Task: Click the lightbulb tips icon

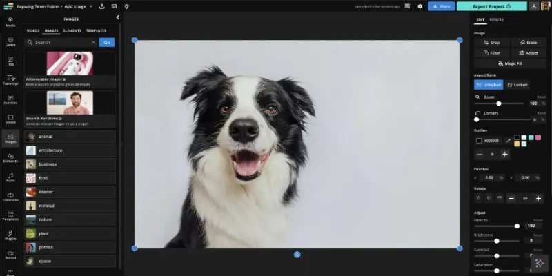Action: pos(126,6)
